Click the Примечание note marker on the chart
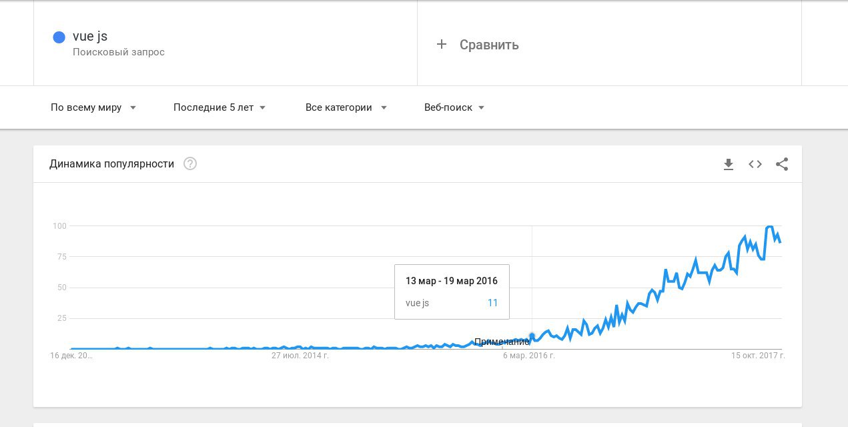848x427 pixels. 502,342
